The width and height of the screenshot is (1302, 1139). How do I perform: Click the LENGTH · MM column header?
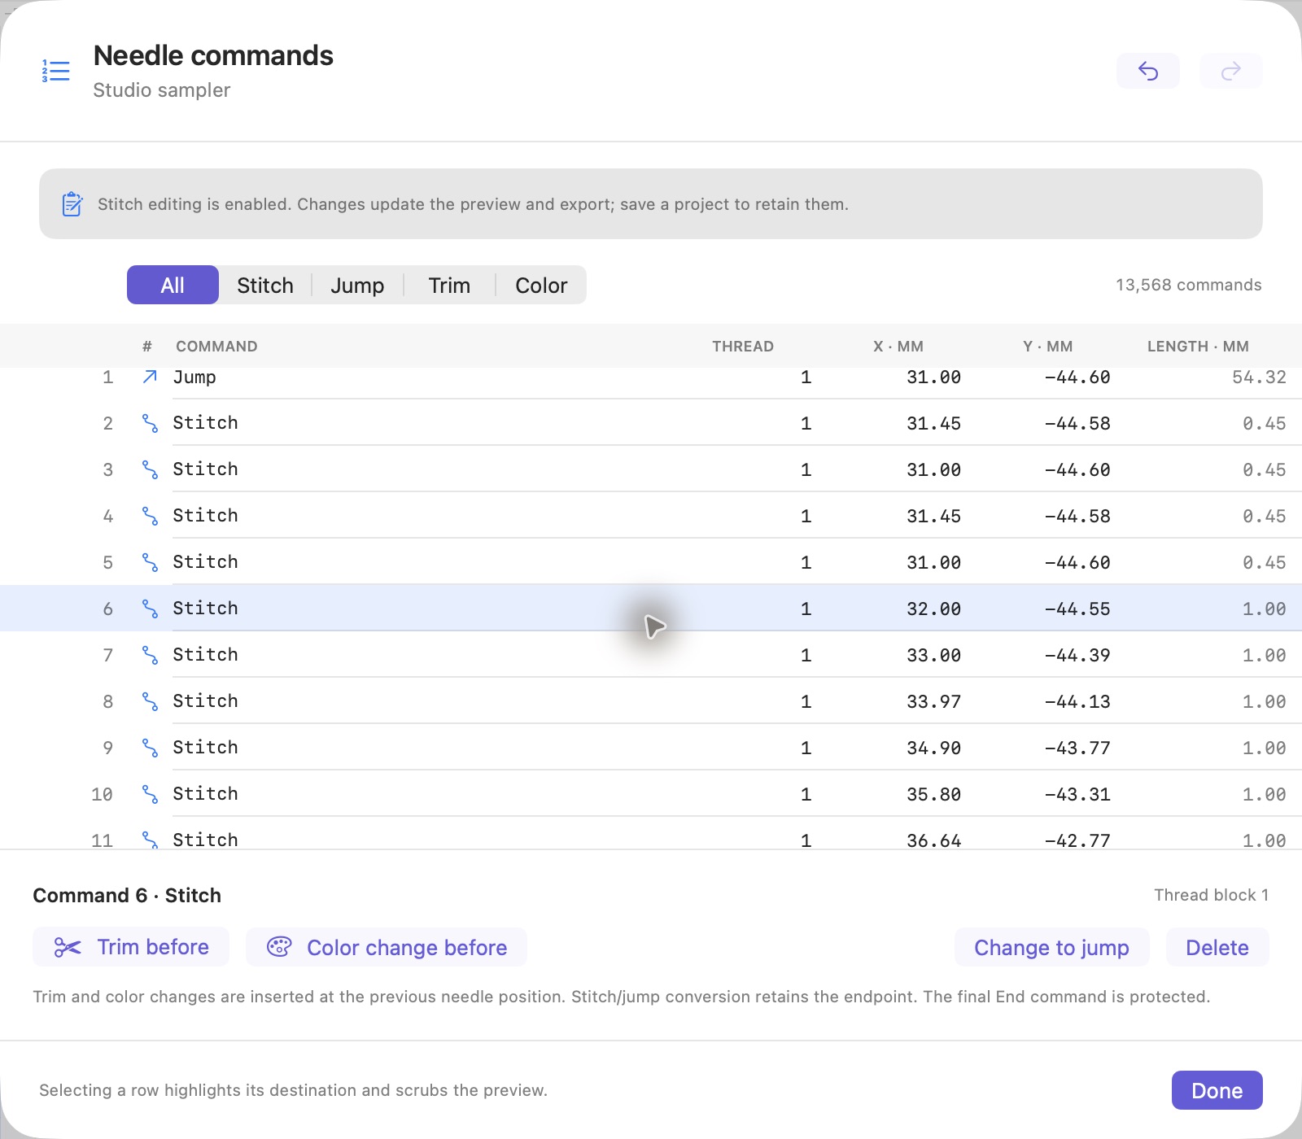coord(1198,346)
